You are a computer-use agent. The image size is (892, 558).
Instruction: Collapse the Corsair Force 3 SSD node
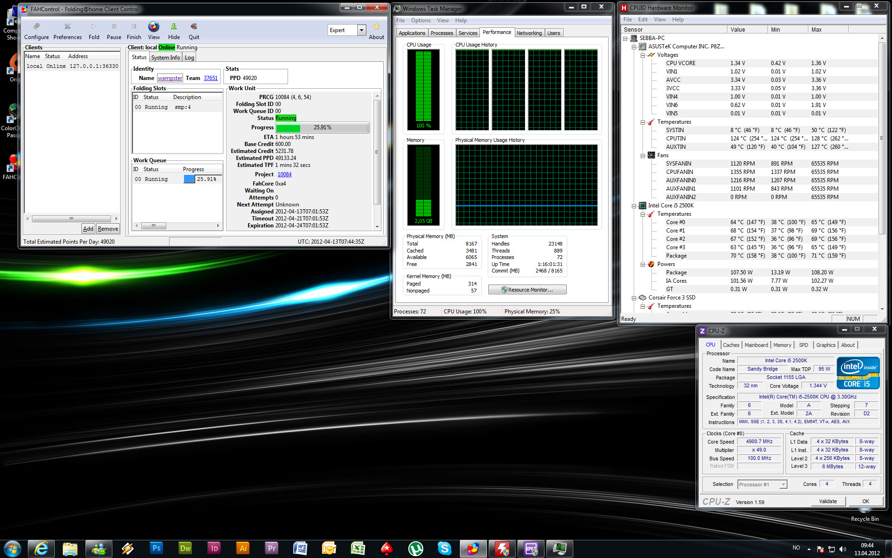click(x=634, y=298)
